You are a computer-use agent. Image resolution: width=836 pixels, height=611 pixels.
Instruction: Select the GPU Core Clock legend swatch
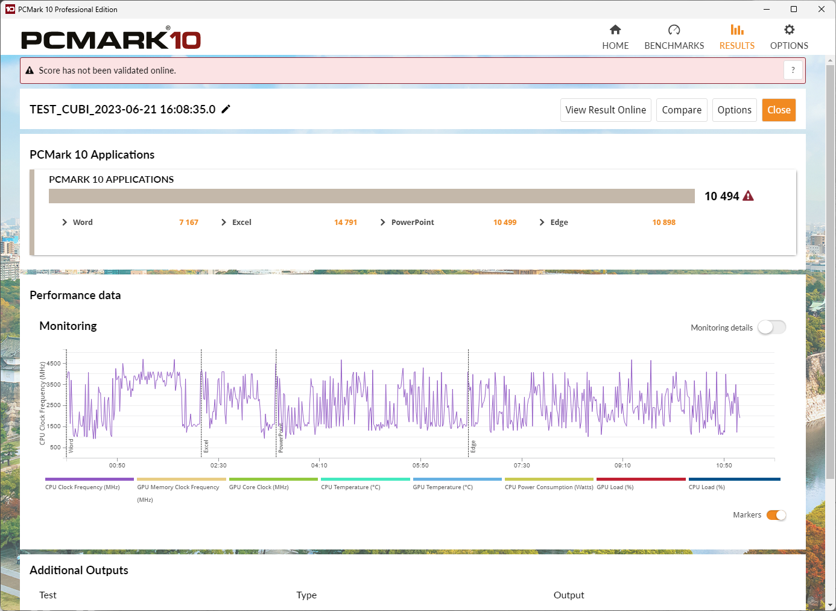click(x=273, y=480)
